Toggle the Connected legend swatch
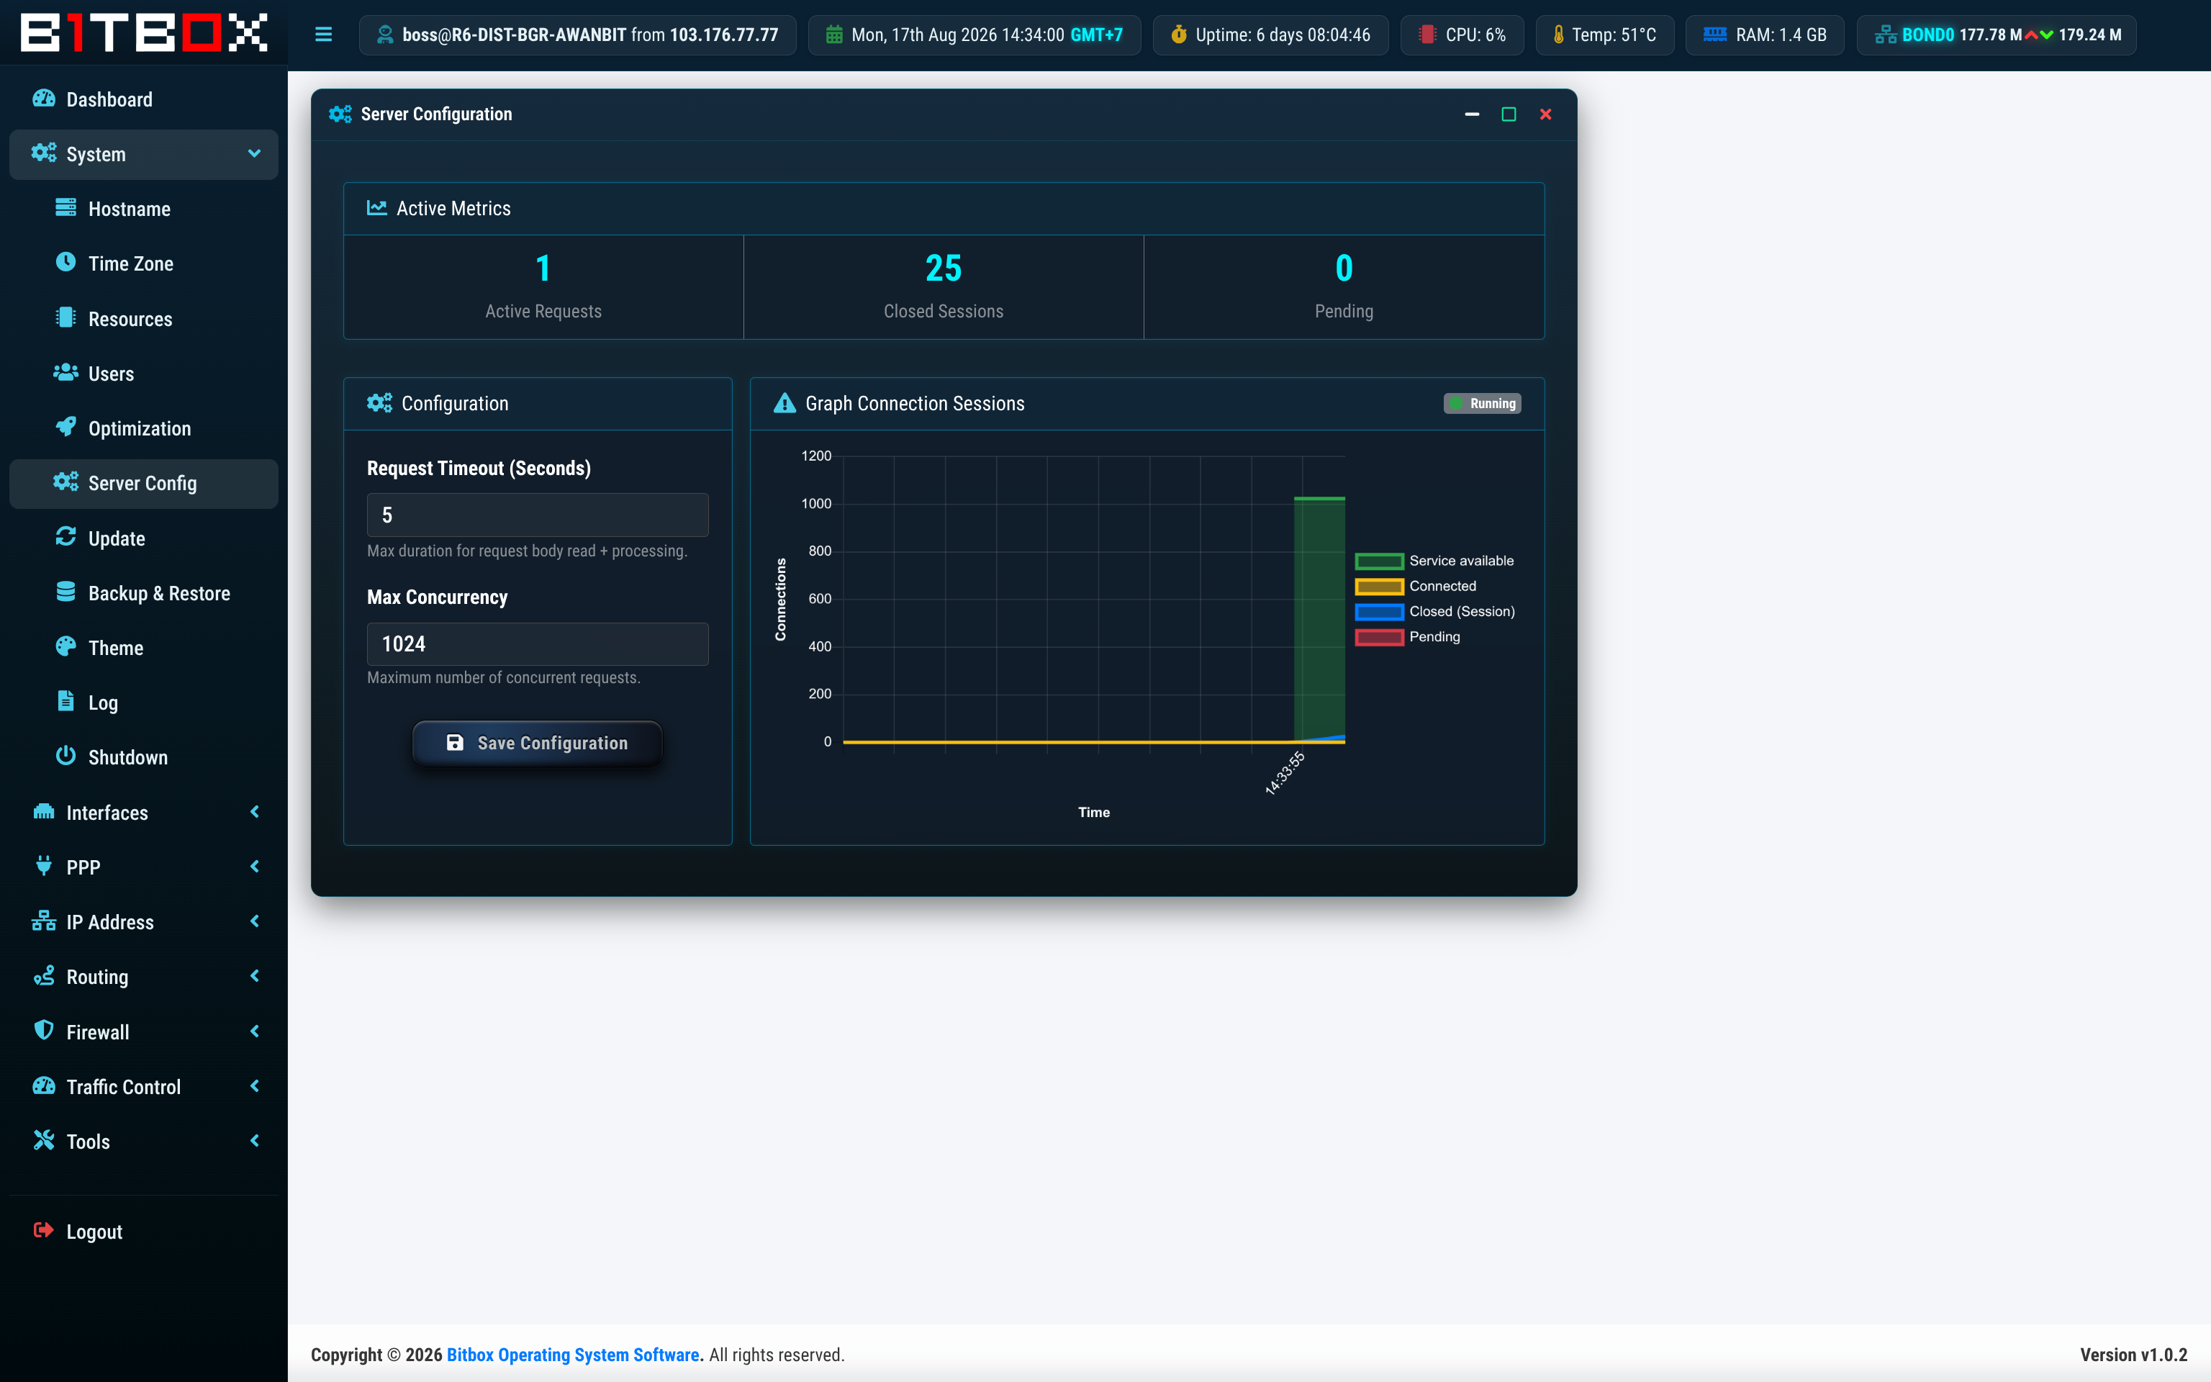Image resolution: width=2211 pixels, height=1382 pixels. tap(1379, 587)
